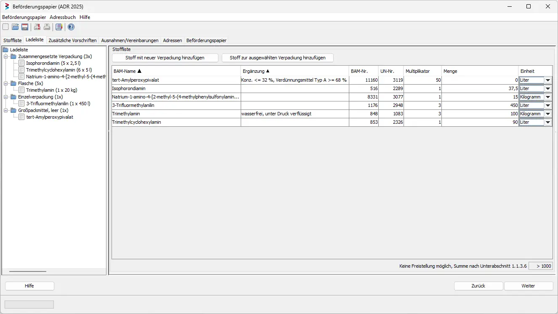Click the Ladeliste root folder icon
Viewport: 558px width, 314px height.
tap(5, 50)
